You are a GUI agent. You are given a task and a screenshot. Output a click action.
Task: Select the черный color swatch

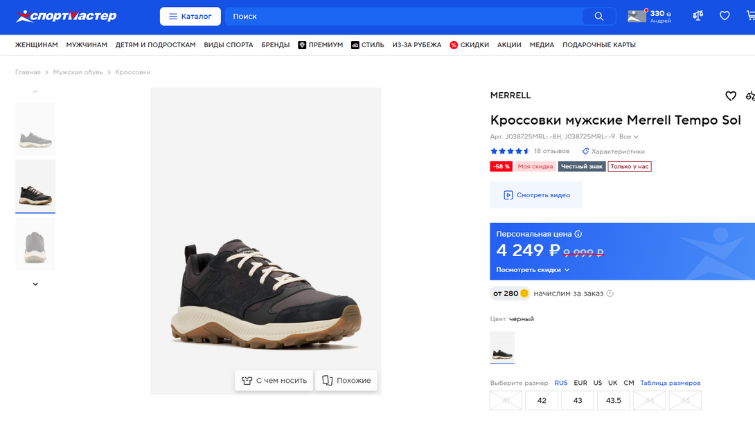click(502, 347)
